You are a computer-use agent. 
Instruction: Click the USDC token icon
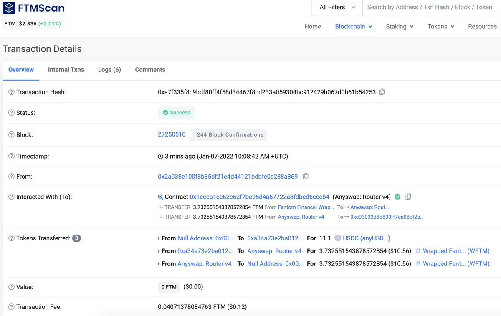point(338,238)
